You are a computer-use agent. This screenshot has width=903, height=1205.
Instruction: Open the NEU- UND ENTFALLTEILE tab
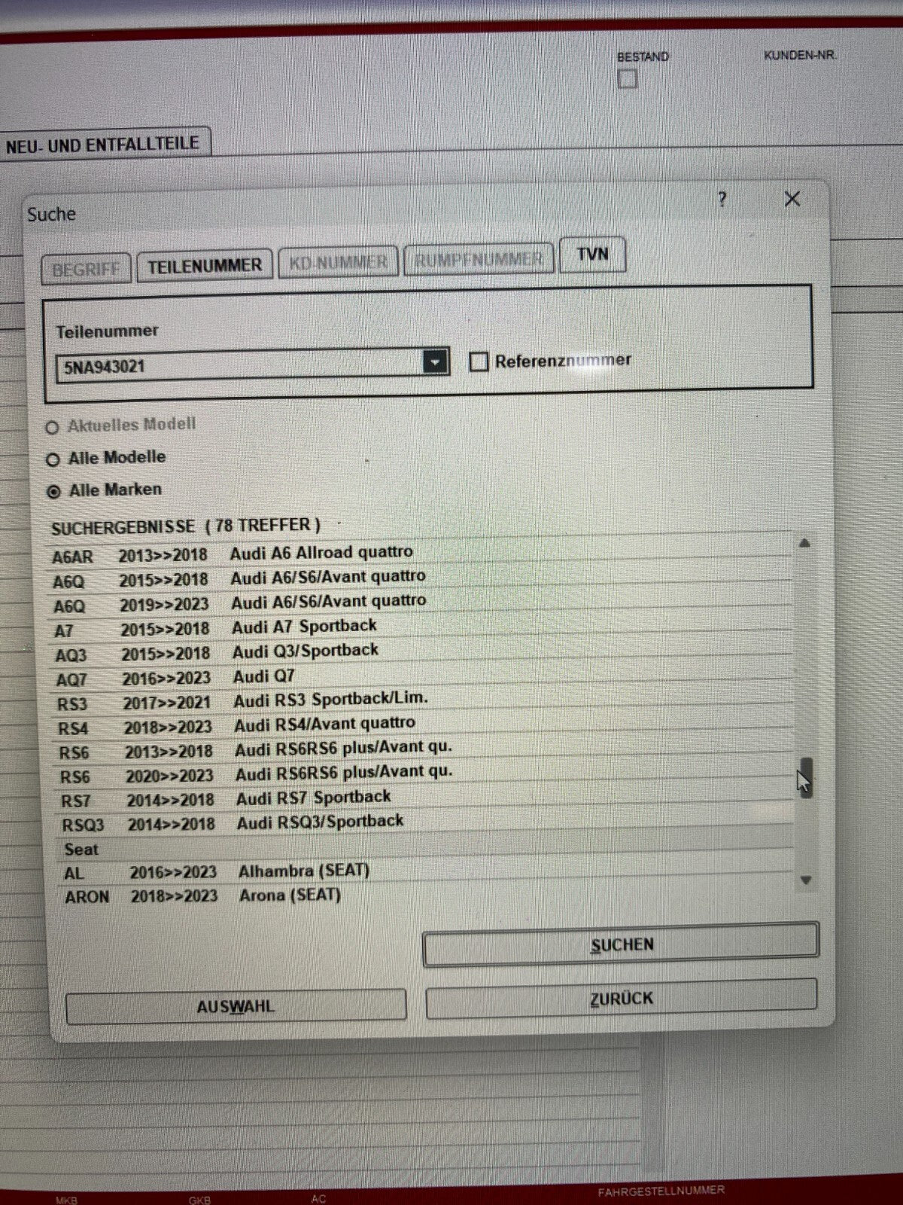click(x=103, y=144)
